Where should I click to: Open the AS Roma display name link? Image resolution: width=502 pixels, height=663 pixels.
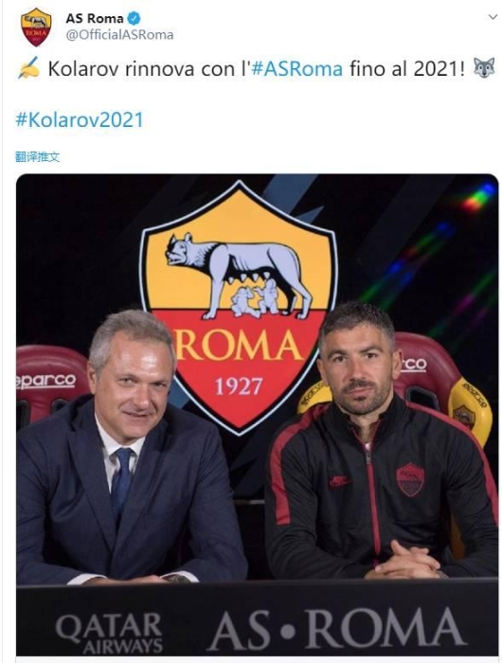(95, 19)
